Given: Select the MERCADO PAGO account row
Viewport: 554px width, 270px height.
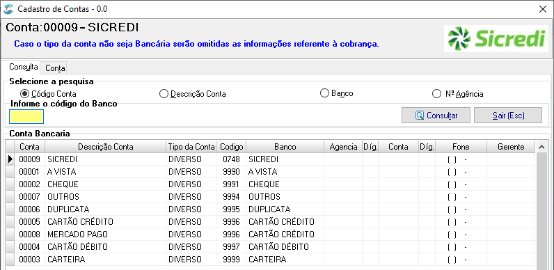Looking at the screenshot, I should pos(271,235).
